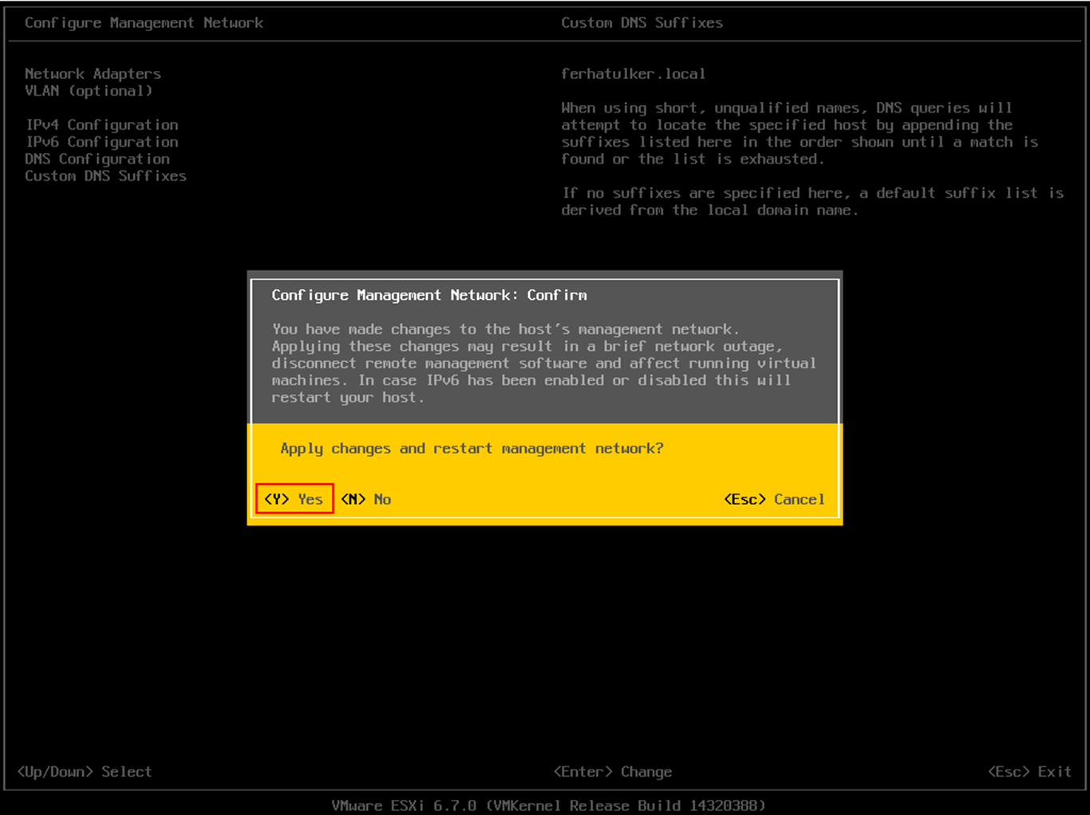Choose the <N> No option
The height and width of the screenshot is (815, 1090).
tap(366, 499)
